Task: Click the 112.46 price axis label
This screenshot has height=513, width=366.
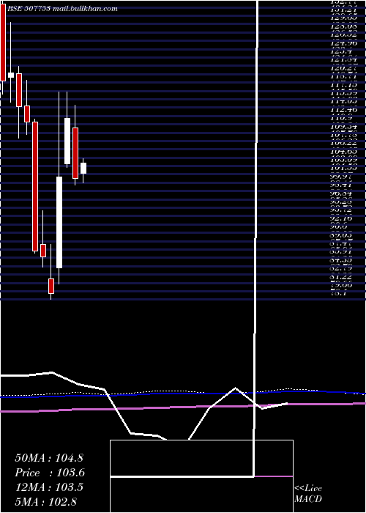Action: 345,110
